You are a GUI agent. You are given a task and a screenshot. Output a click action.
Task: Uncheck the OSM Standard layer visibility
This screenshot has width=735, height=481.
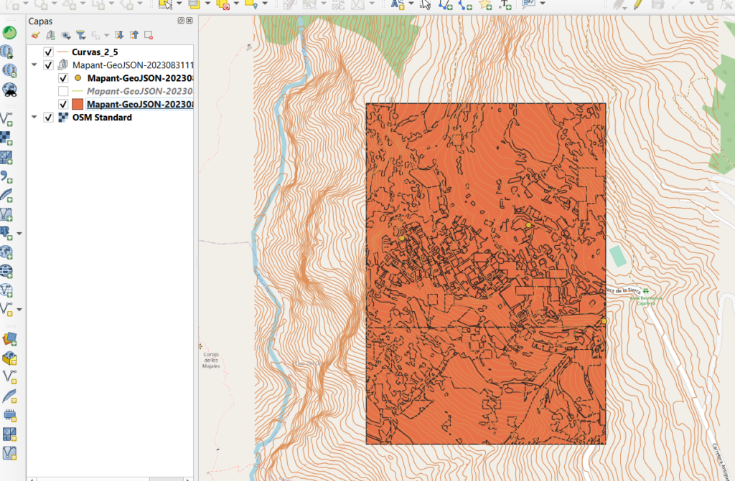point(47,117)
